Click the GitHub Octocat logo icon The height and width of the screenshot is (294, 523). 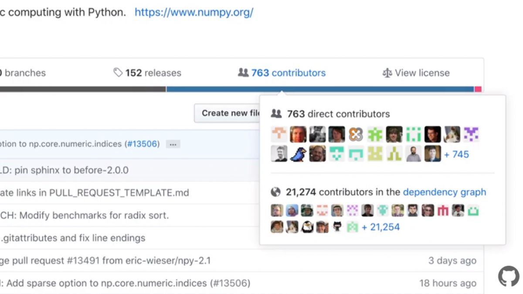509,277
